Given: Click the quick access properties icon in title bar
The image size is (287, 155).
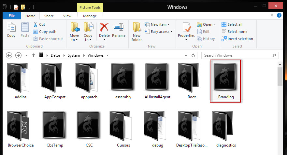Looking at the screenshot, I should [16, 7].
